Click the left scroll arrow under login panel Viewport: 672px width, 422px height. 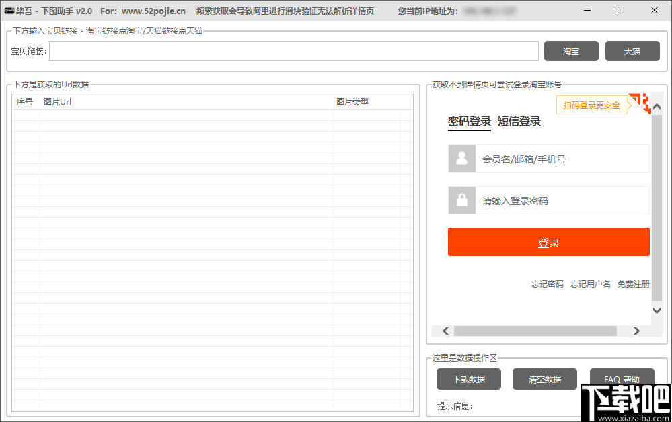[x=445, y=331]
